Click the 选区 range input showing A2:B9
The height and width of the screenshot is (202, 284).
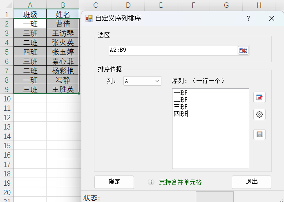(173, 50)
